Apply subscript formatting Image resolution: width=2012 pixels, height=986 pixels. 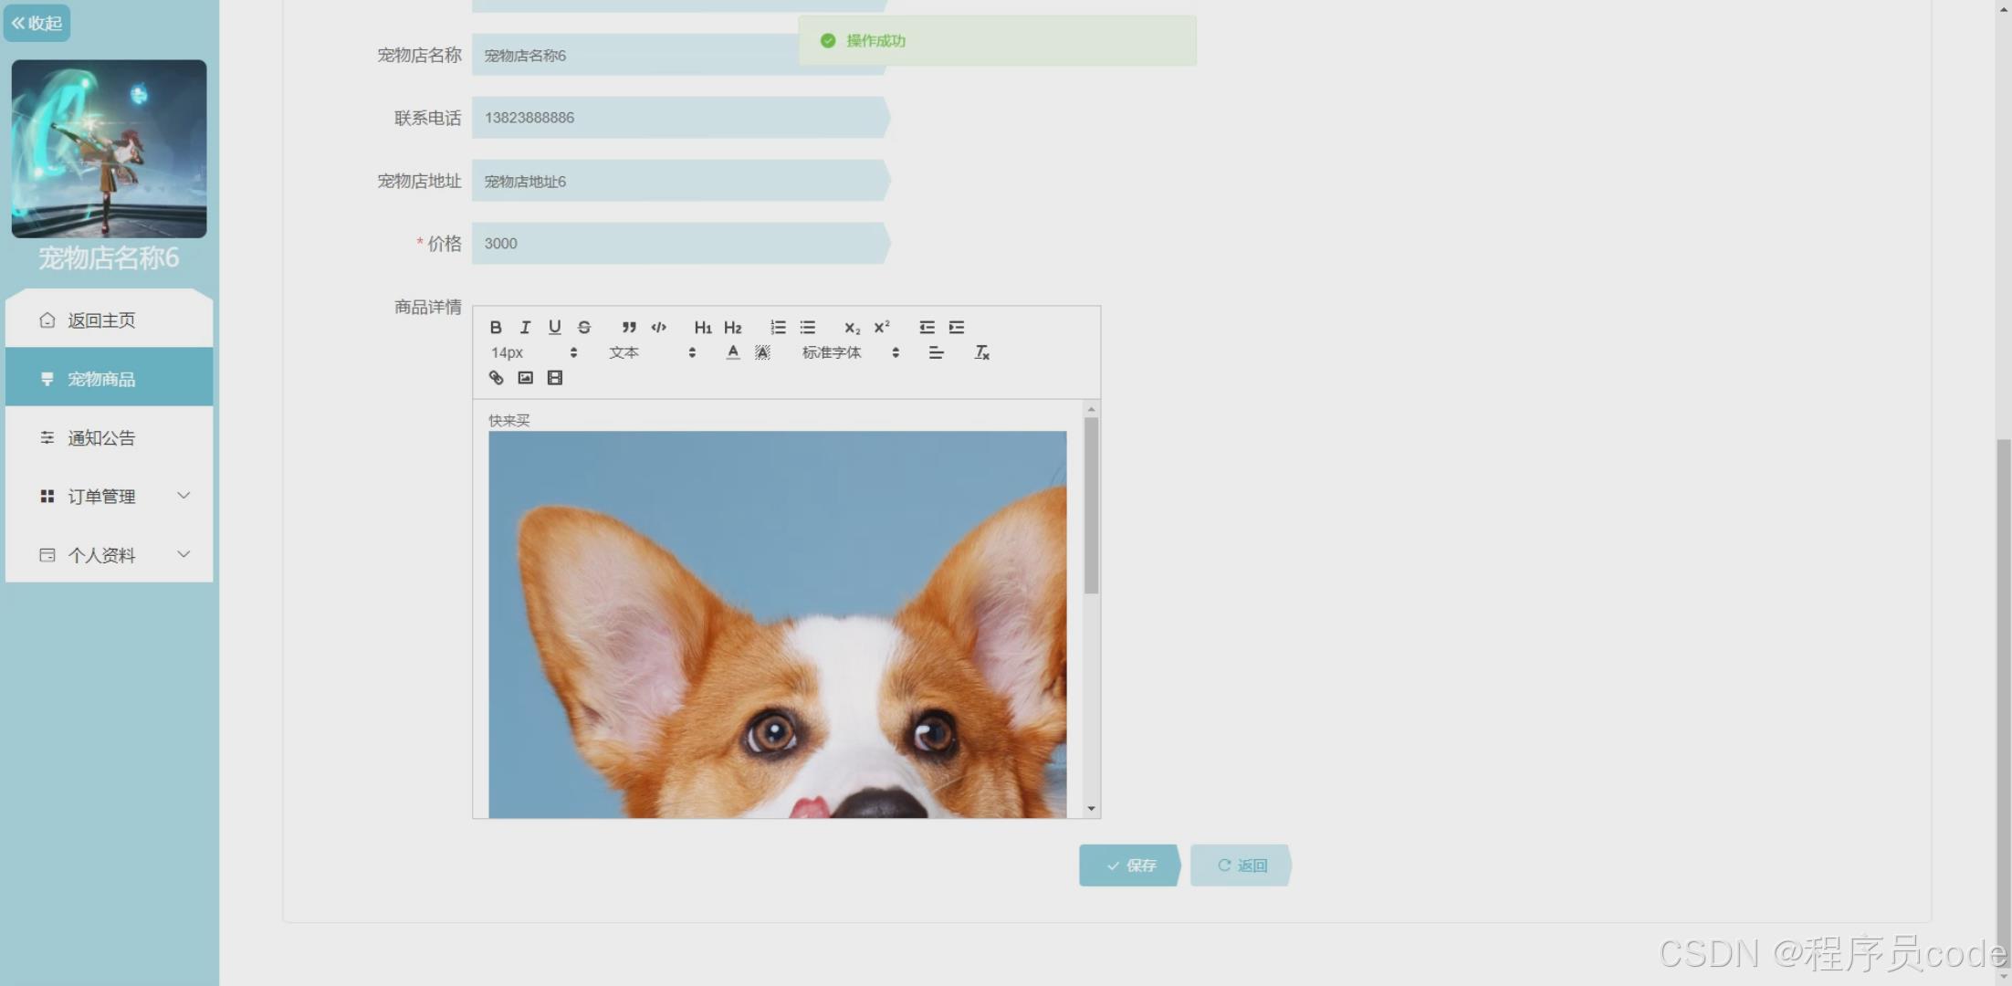[x=852, y=327]
